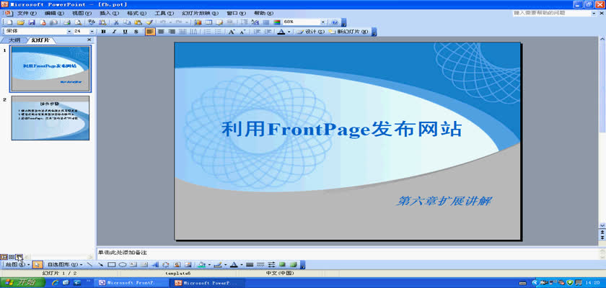Expand the help question box dropdown arrow
The height and width of the screenshot is (288, 606).
coord(594,13)
